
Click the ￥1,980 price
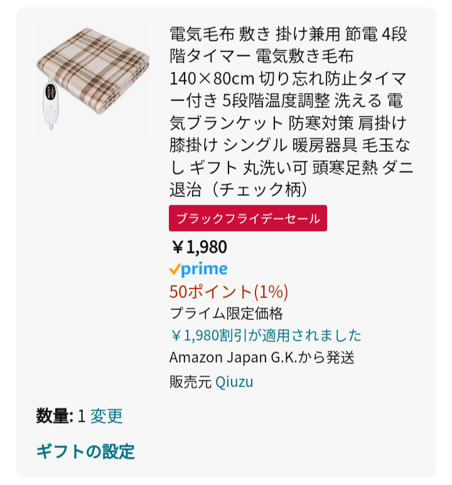[198, 247]
